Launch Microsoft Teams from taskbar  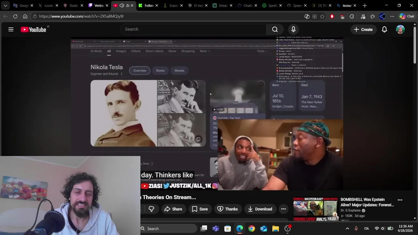(x=216, y=228)
